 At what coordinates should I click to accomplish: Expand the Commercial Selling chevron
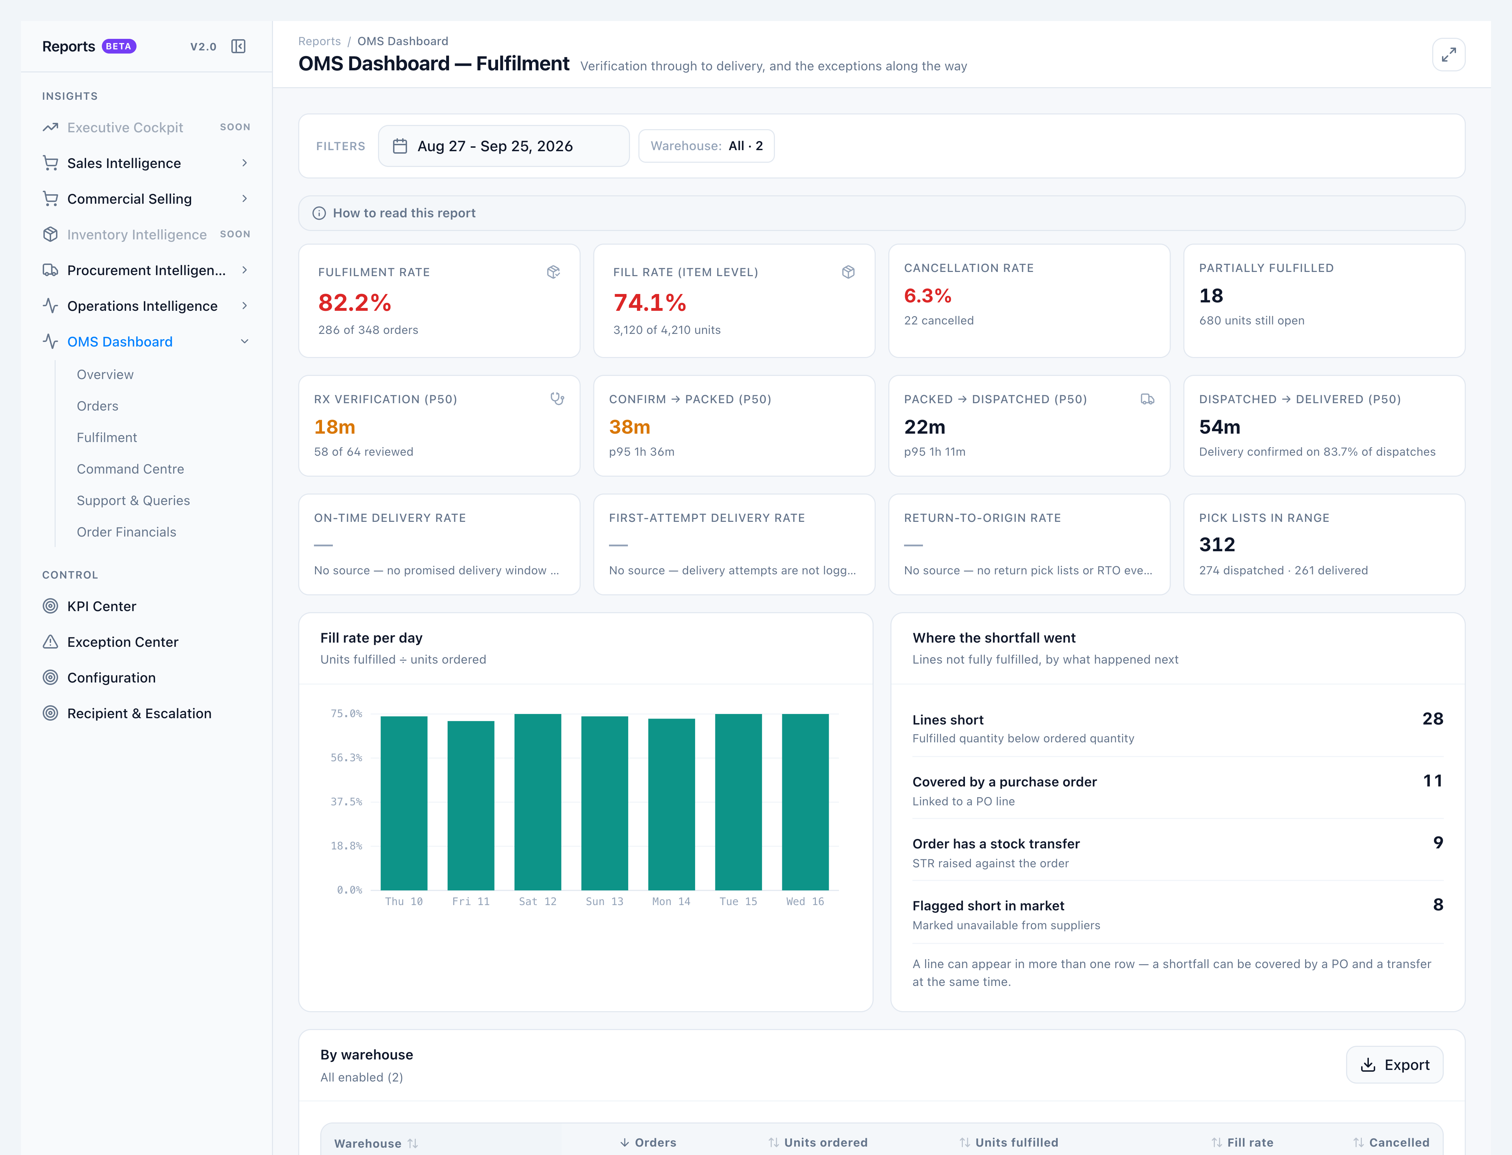[244, 199]
